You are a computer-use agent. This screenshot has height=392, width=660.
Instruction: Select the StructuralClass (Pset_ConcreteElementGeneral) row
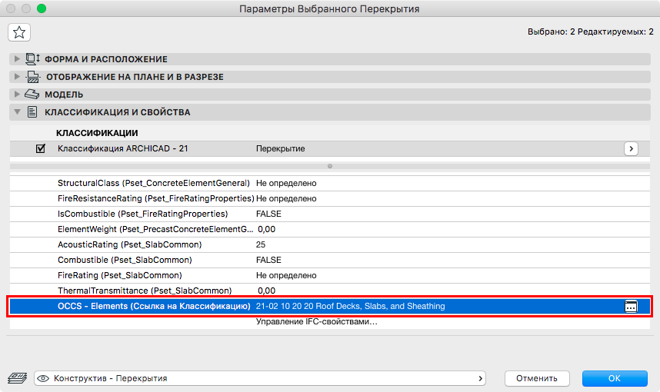tap(330, 184)
